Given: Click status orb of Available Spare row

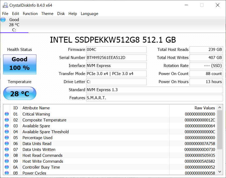Looking at the screenshot, I should coord(7,126).
